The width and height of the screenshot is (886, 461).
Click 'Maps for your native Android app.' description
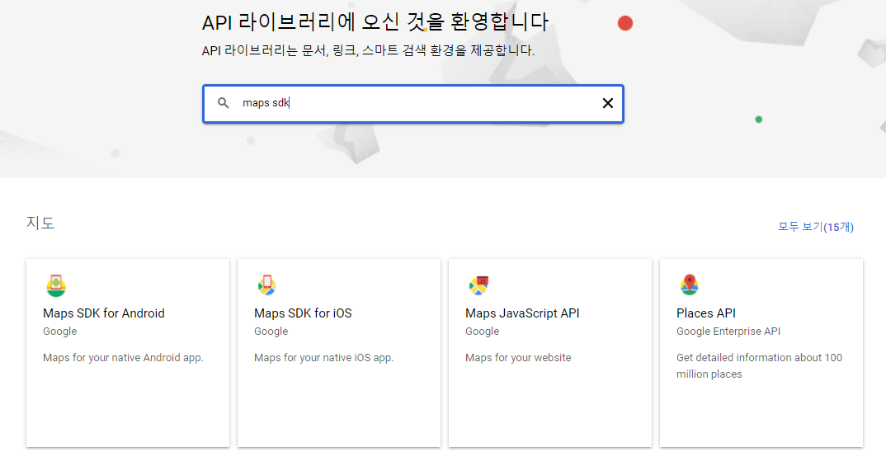pyautogui.click(x=123, y=358)
